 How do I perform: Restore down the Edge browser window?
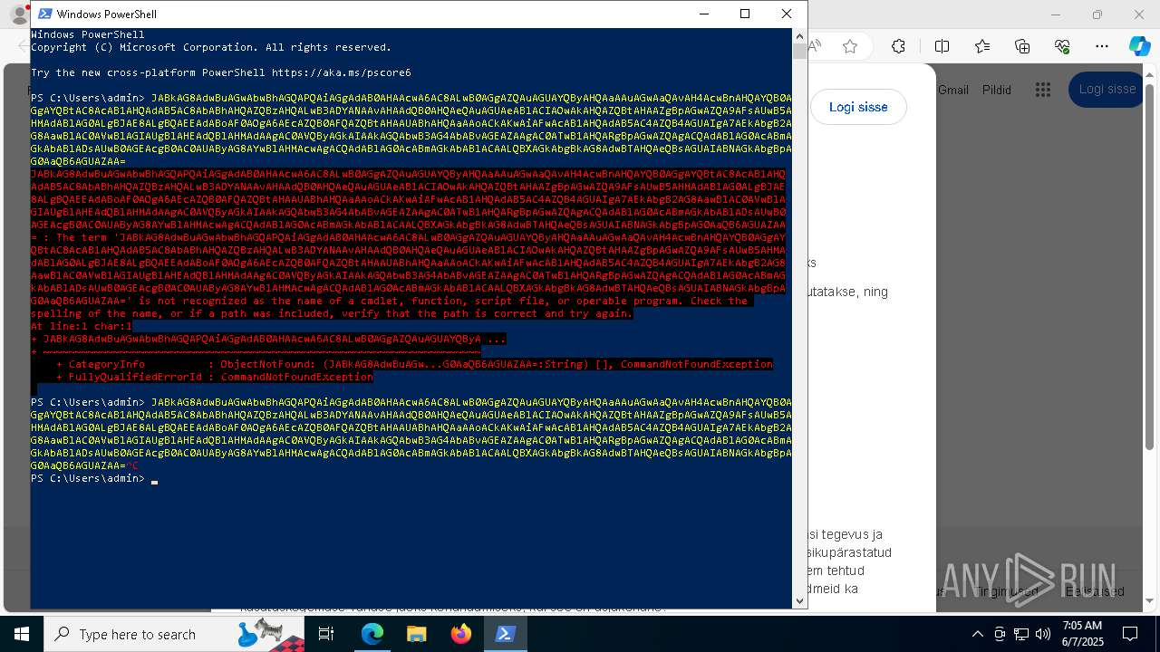click(x=1097, y=14)
